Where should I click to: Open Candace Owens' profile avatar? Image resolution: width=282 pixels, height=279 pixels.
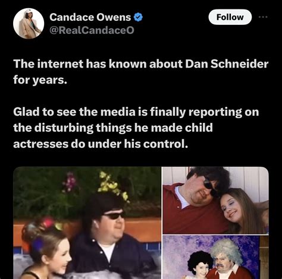[x=29, y=24]
